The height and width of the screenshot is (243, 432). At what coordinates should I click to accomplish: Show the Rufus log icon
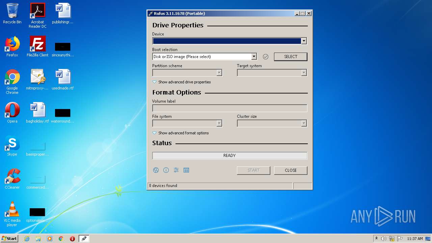point(186,170)
